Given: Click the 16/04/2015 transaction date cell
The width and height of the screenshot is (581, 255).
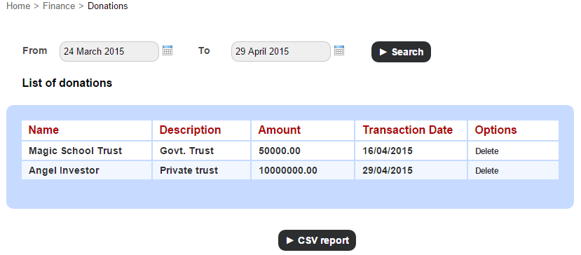Looking at the screenshot, I should [x=411, y=151].
